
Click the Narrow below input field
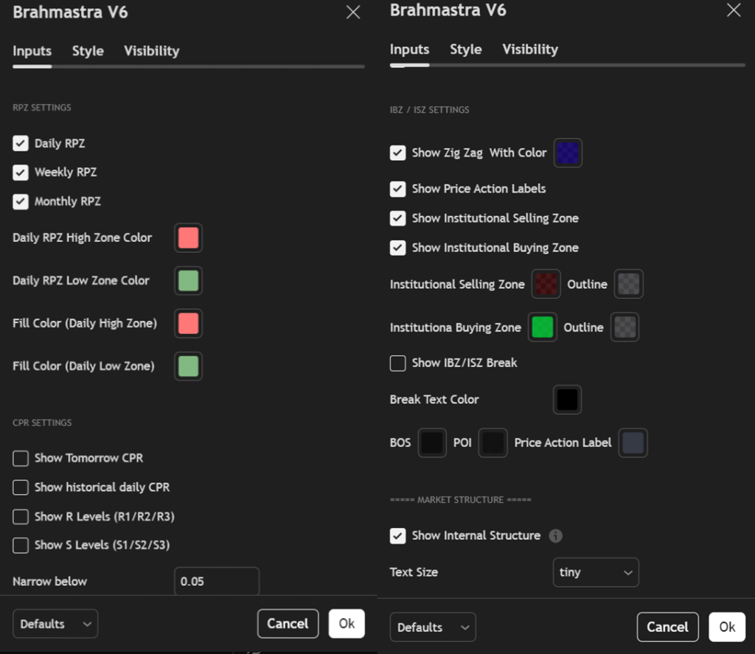point(216,581)
